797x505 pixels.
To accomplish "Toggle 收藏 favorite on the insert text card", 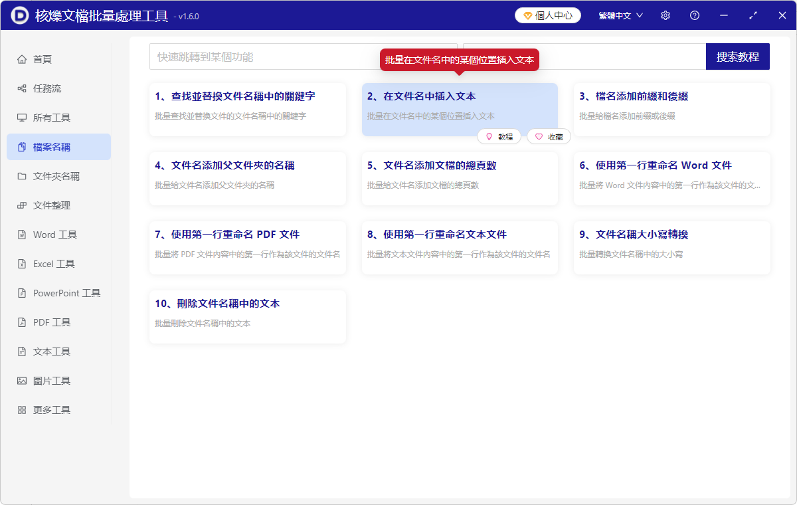I will click(x=549, y=136).
